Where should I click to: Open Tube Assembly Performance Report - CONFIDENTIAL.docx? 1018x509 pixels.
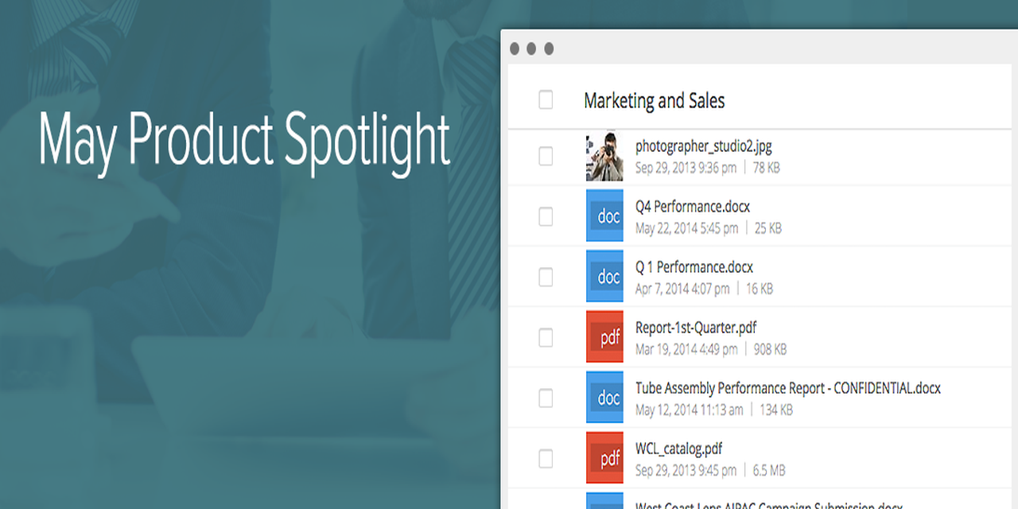[787, 388]
